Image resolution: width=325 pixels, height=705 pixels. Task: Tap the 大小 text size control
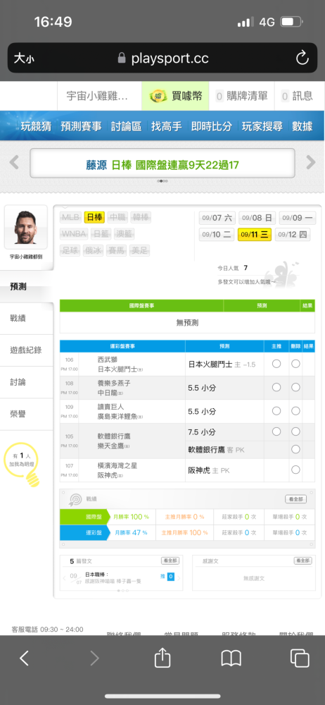pyautogui.click(x=24, y=58)
